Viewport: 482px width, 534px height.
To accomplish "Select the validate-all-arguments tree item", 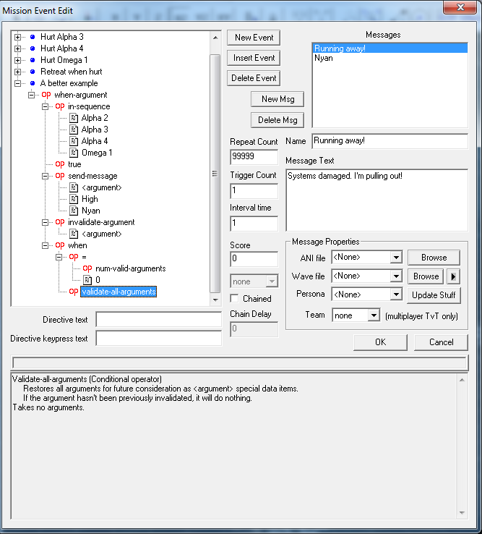I will tap(118, 292).
